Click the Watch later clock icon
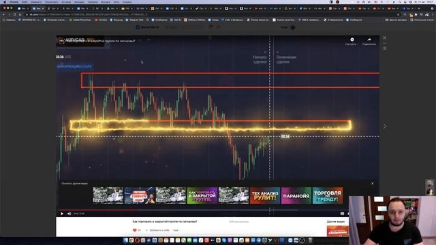 [x=352, y=39]
